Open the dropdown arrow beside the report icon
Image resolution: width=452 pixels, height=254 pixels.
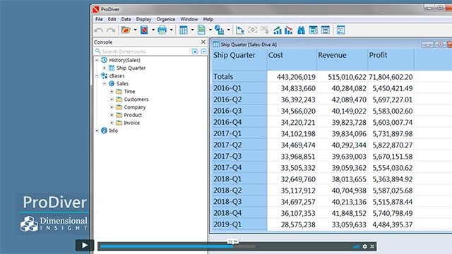click(210, 30)
